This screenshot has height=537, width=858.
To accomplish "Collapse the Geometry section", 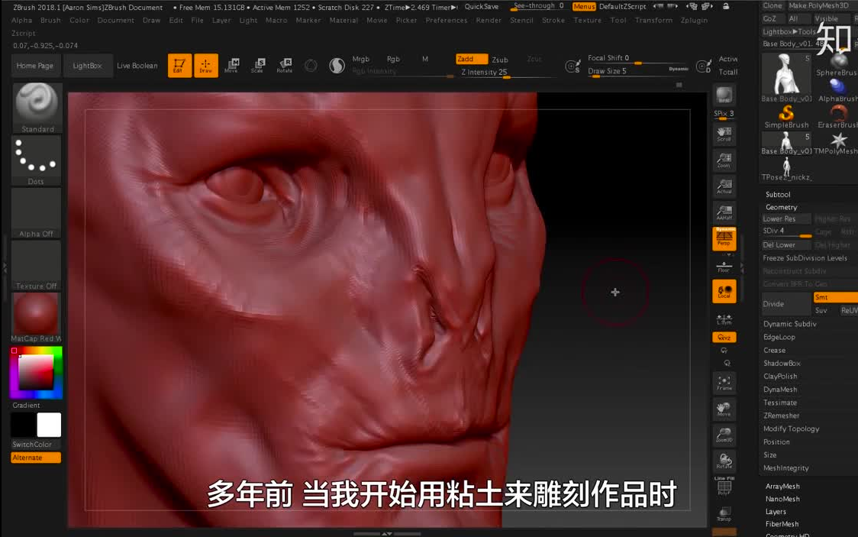I will pos(781,207).
